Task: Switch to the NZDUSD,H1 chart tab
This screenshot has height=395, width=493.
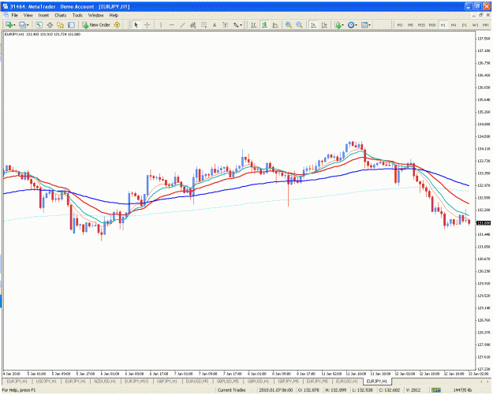Action: click(x=105, y=381)
